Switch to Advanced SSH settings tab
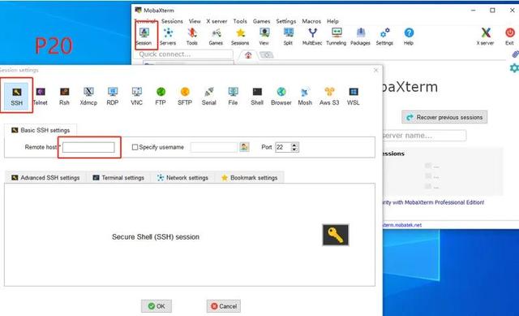 45,178
